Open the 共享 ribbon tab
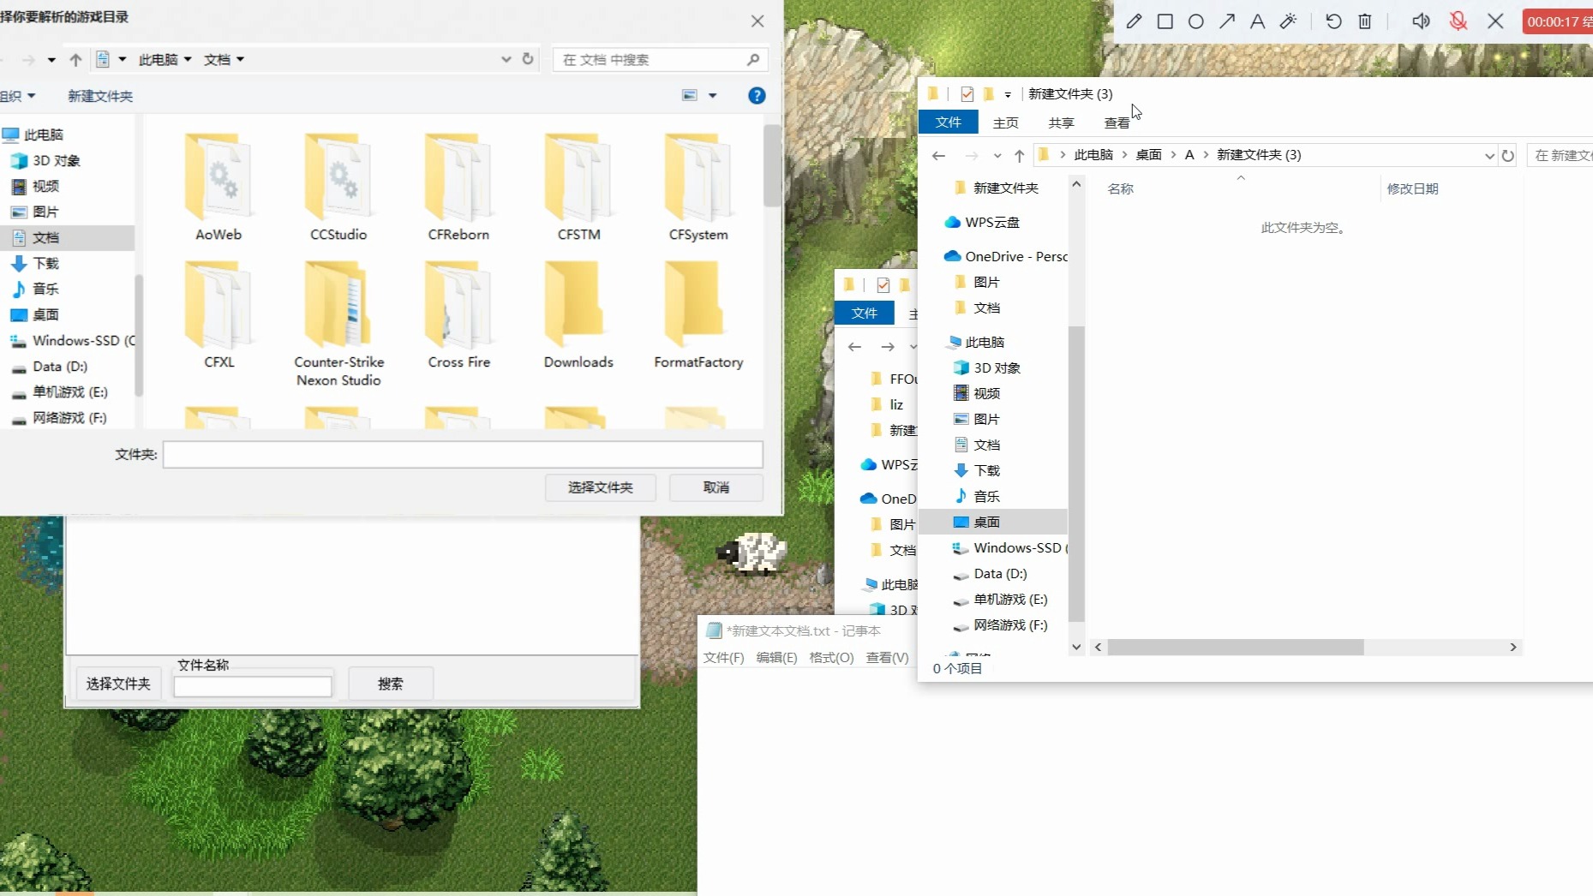1593x896 pixels. [x=1061, y=122]
